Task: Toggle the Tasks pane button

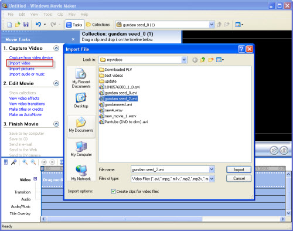Action: (74, 25)
